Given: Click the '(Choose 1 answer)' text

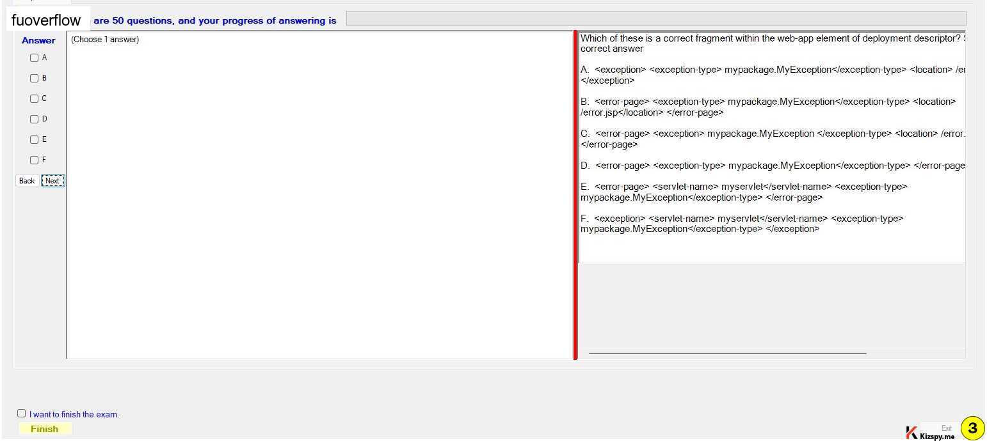Looking at the screenshot, I should (x=105, y=40).
